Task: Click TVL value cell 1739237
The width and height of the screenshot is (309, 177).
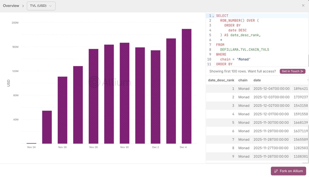Action: [300, 97]
